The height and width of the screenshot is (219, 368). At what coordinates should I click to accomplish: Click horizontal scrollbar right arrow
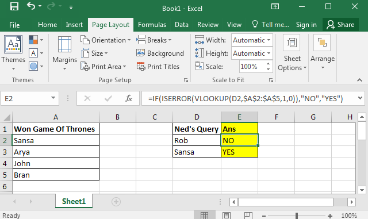351,202
